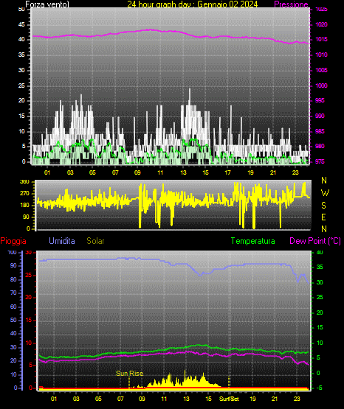Click pressure axis value 1000
The width and height of the screenshot is (344, 409).
[x=322, y=85]
